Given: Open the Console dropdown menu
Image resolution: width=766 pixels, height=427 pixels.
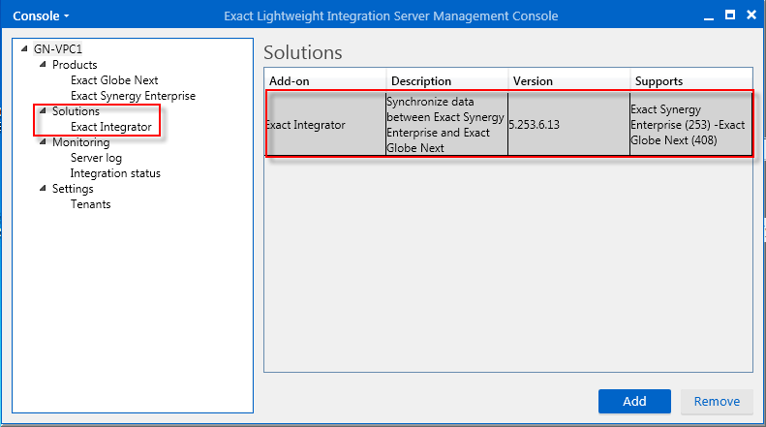Looking at the screenshot, I should point(41,16).
